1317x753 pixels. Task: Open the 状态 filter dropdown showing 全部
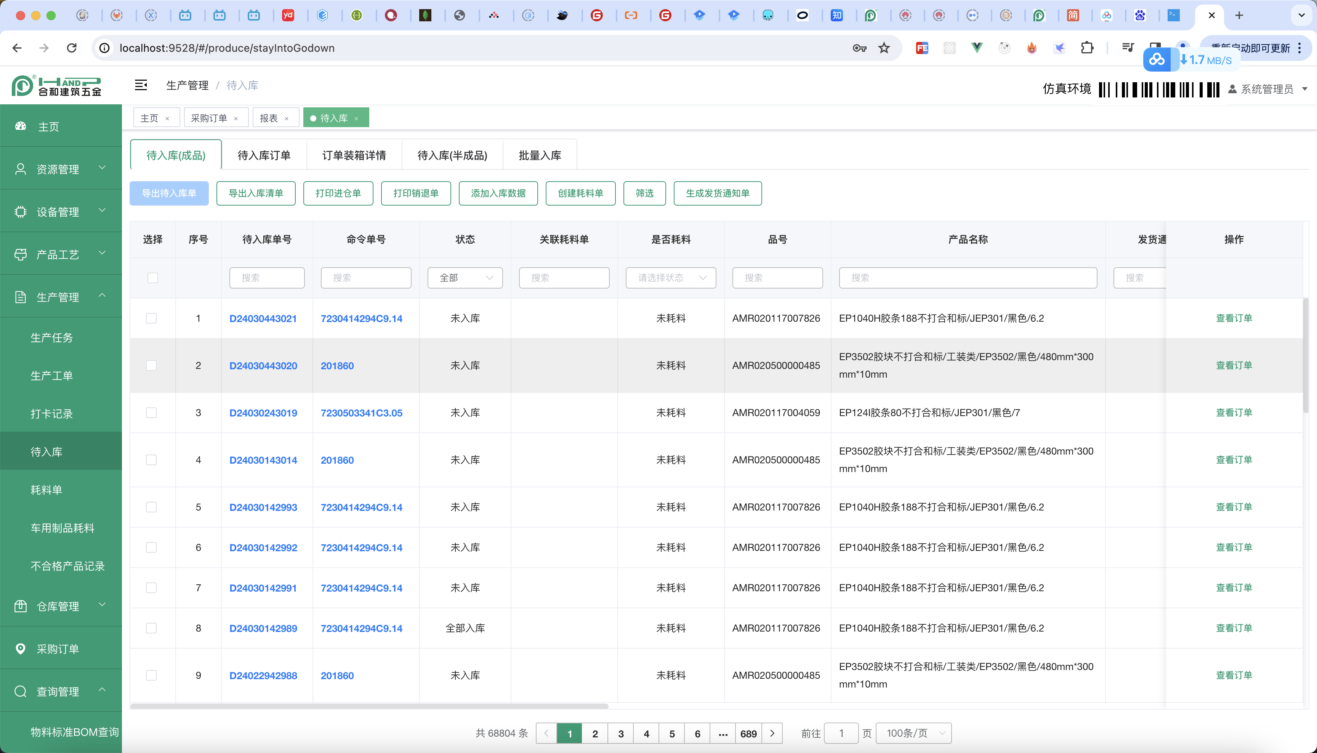pyautogui.click(x=465, y=278)
